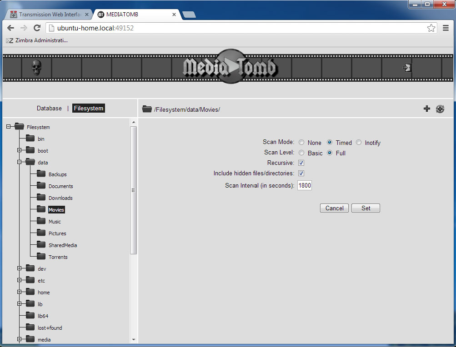Click the logout icon in the filmstrip

pyautogui.click(x=407, y=68)
